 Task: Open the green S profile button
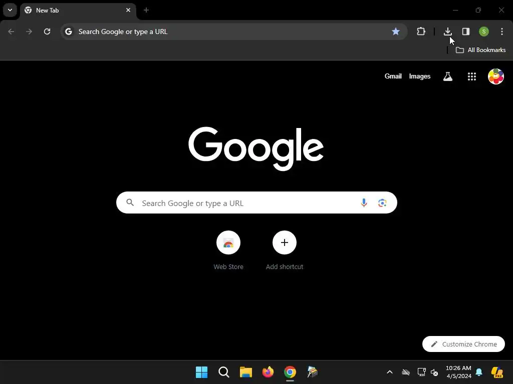pos(484,31)
